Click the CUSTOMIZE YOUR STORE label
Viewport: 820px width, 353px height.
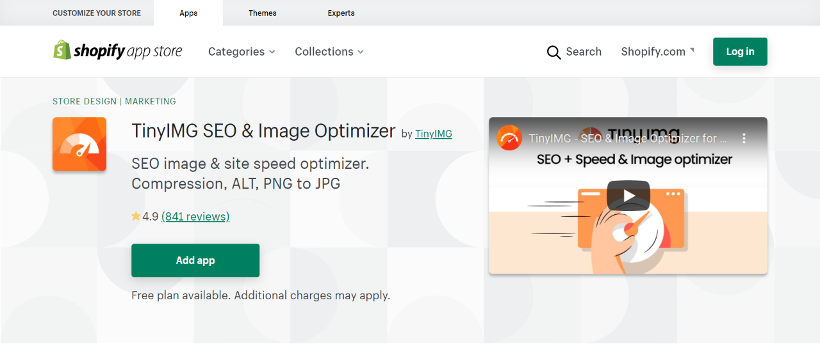97,13
